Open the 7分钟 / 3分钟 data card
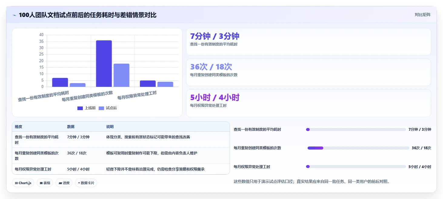Screen dimensions: 443x199 [x=308, y=42]
